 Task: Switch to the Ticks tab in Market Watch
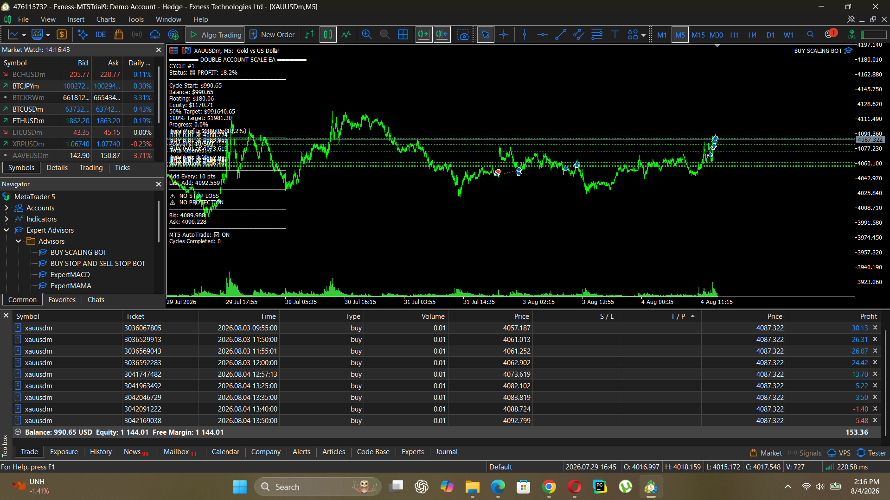[122, 168]
